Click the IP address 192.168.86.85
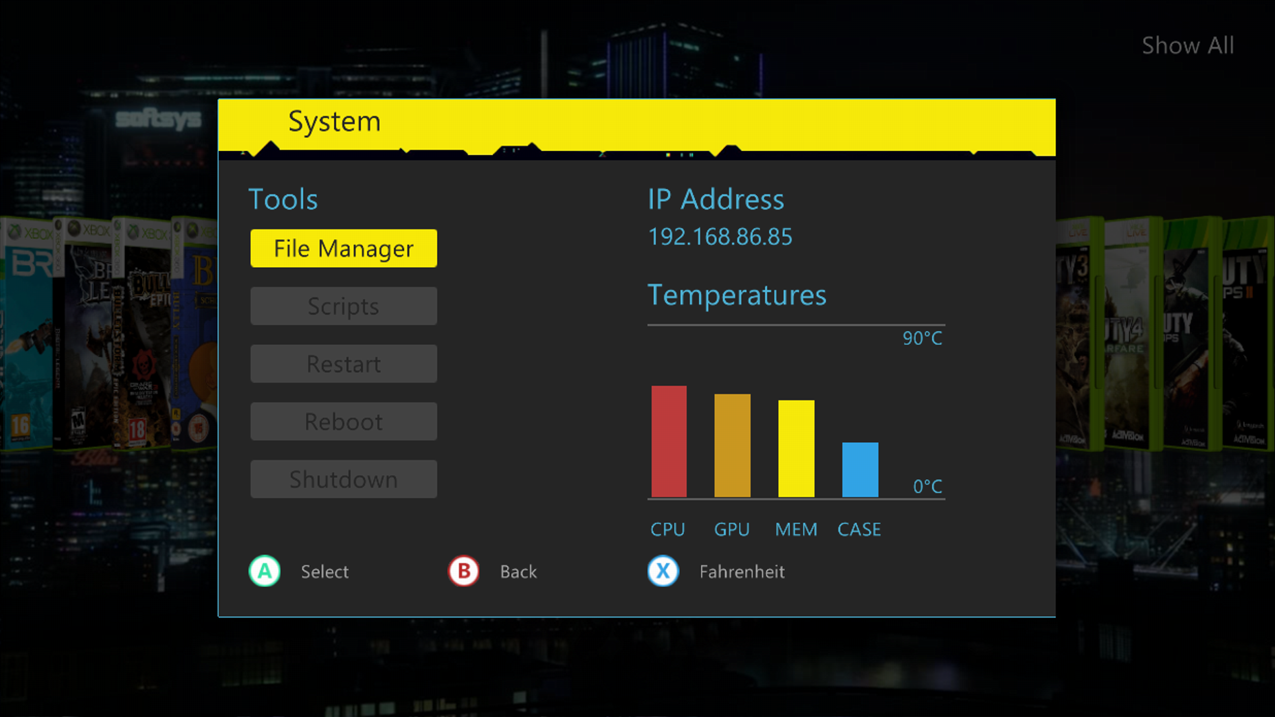Viewport: 1275px width, 717px height. click(x=720, y=237)
